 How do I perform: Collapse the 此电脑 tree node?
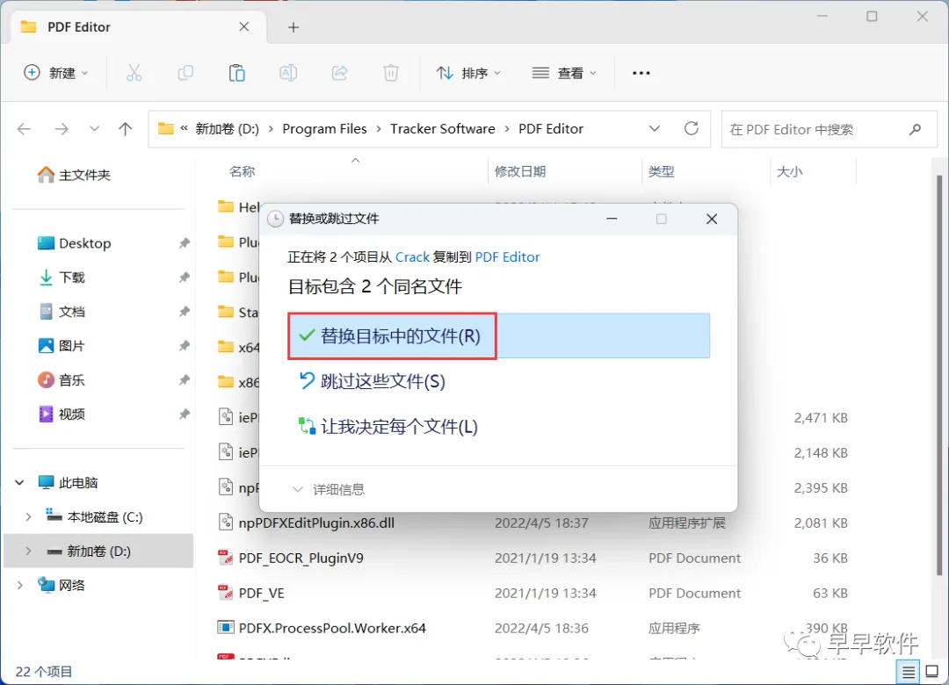[19, 482]
